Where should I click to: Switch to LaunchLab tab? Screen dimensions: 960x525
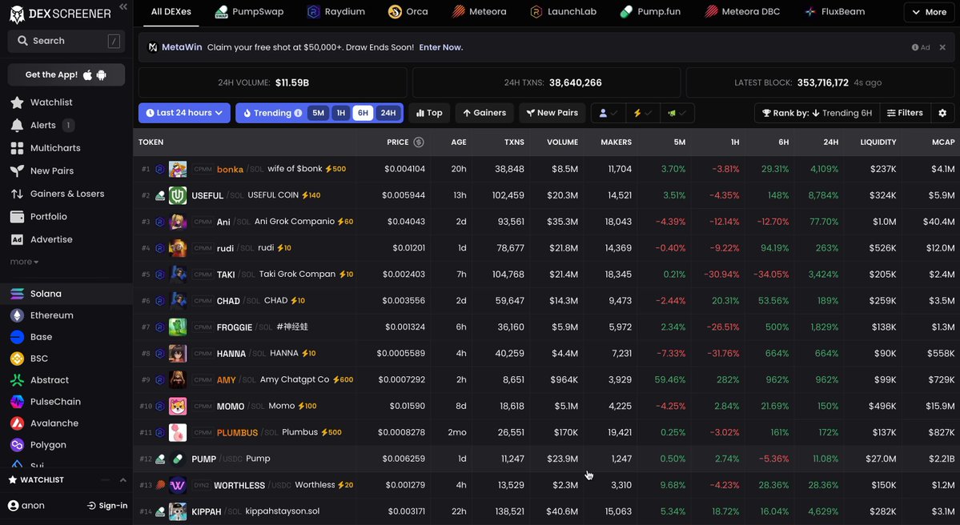click(x=563, y=12)
